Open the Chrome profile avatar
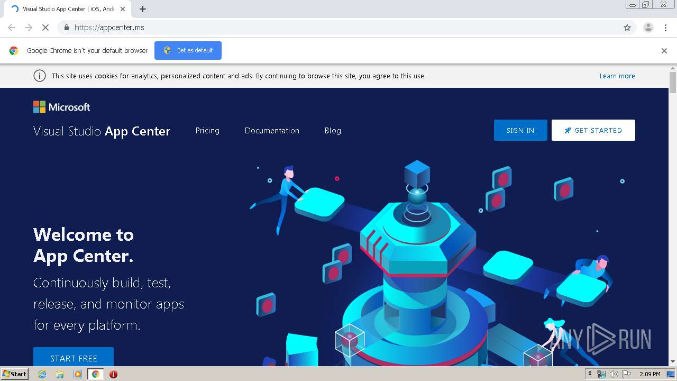The width and height of the screenshot is (677, 381). 648,28
